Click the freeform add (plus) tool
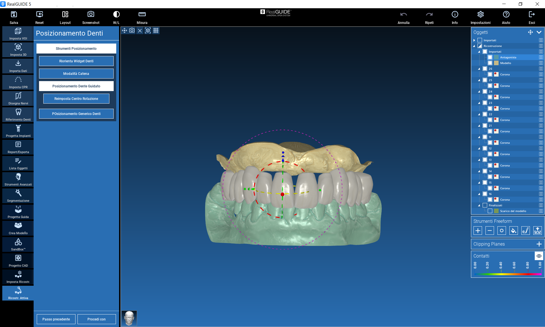The height and width of the screenshot is (327, 545). [x=478, y=231]
